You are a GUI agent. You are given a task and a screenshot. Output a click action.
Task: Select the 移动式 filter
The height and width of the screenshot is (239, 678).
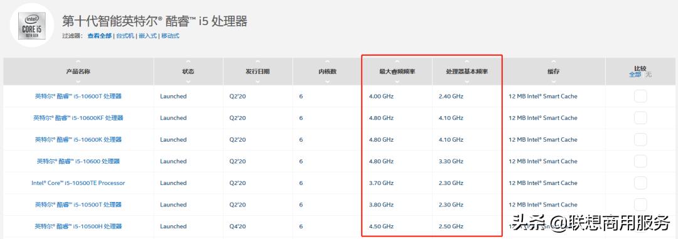tap(170, 36)
